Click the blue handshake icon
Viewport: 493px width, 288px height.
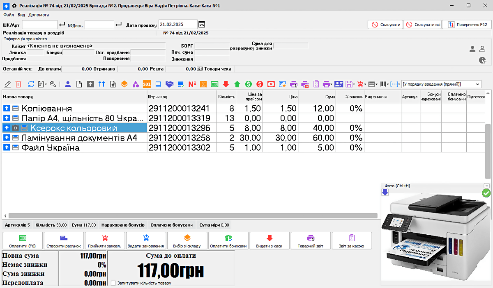pos(169,84)
